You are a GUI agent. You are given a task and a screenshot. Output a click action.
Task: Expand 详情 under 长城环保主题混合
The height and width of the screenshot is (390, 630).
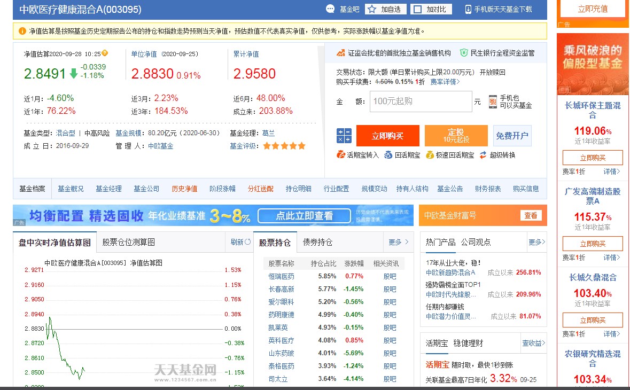click(x=612, y=171)
